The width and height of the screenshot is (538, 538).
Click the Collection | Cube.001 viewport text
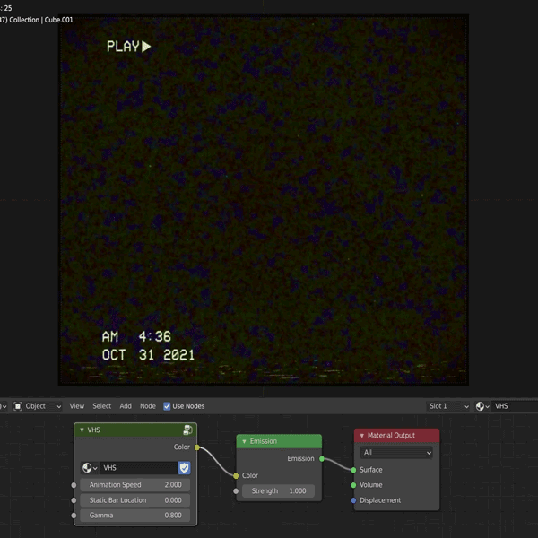pos(41,20)
